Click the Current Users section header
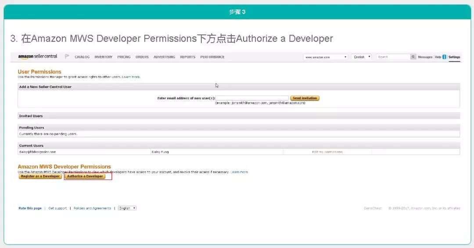This screenshot has height=248, width=474. click(239, 145)
